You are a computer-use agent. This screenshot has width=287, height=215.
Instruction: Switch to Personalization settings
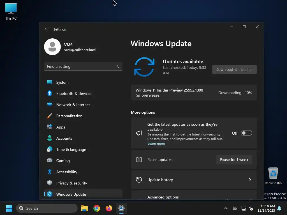pos(83,116)
